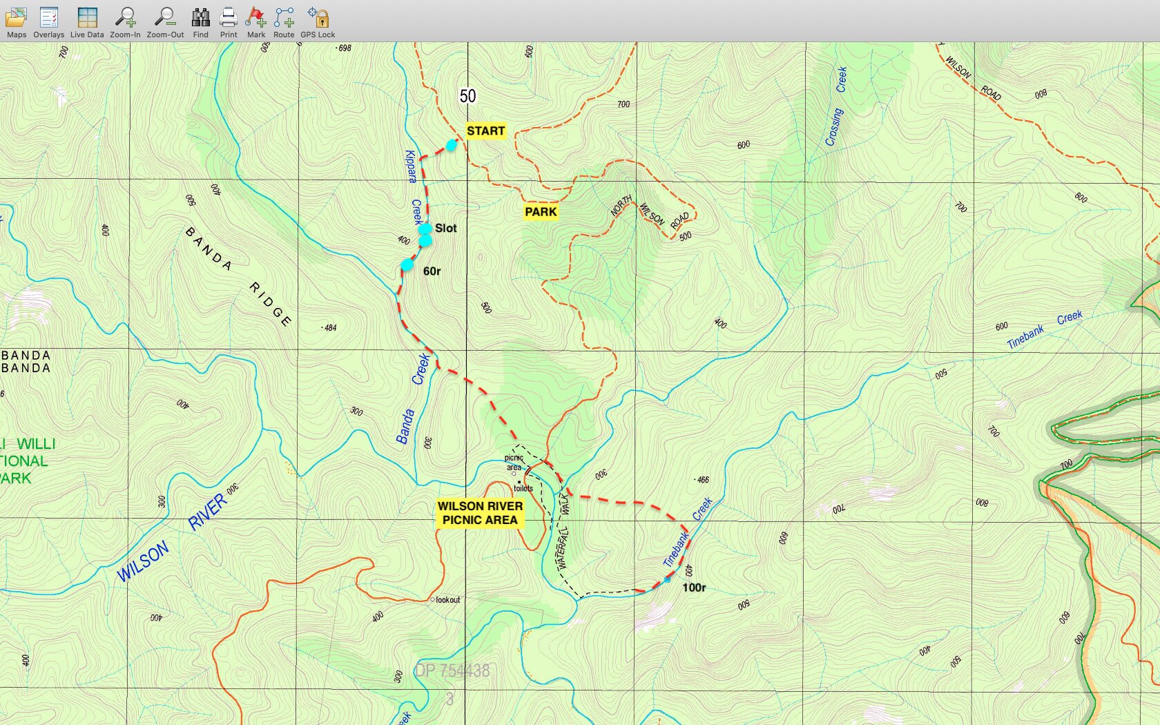
Task: Click the 100r waypoint label
Action: pyautogui.click(x=694, y=588)
